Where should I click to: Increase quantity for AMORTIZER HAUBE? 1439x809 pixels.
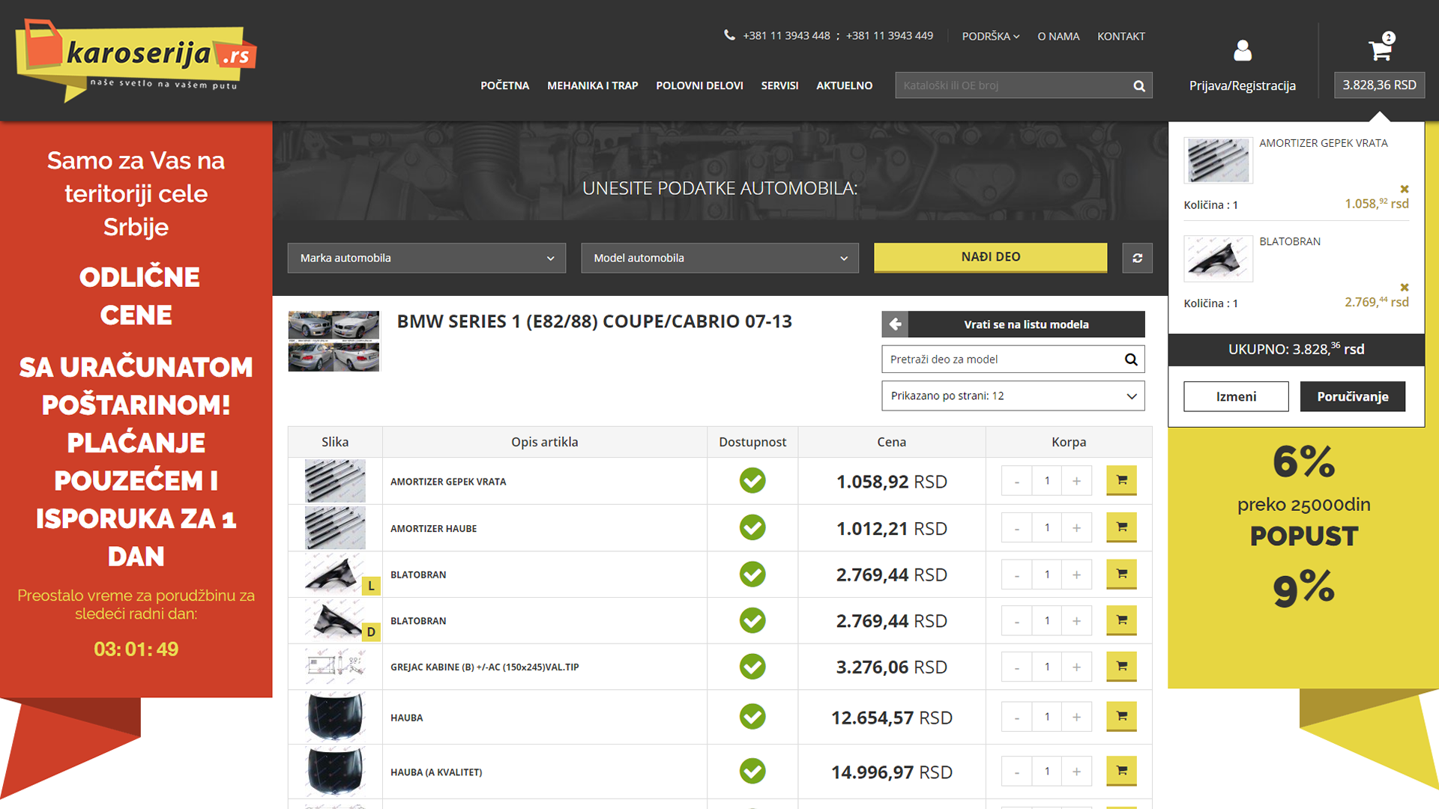(x=1076, y=527)
